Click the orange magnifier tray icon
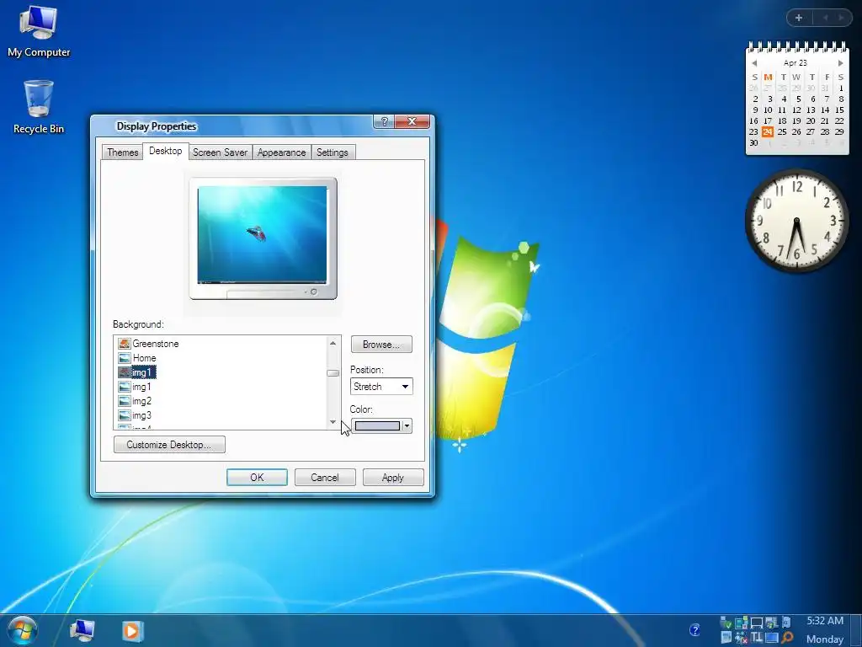862x647 pixels. click(787, 638)
